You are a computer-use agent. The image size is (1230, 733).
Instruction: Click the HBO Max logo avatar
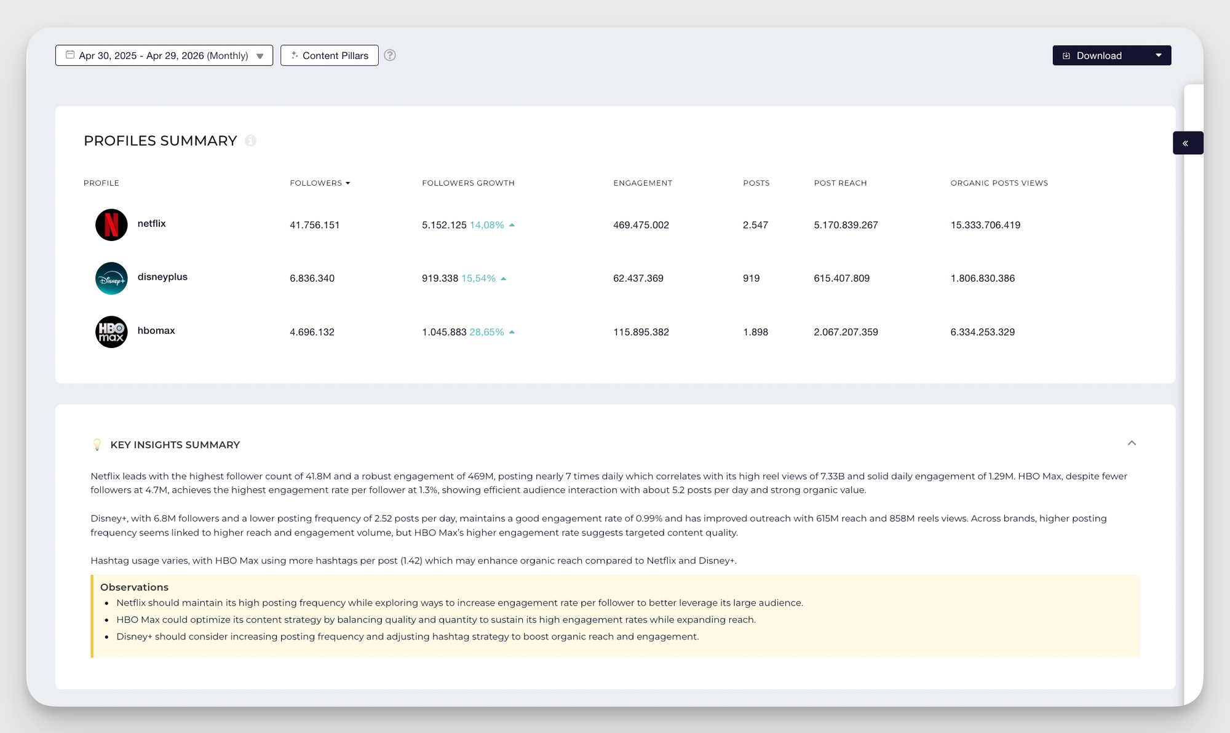pyautogui.click(x=111, y=332)
